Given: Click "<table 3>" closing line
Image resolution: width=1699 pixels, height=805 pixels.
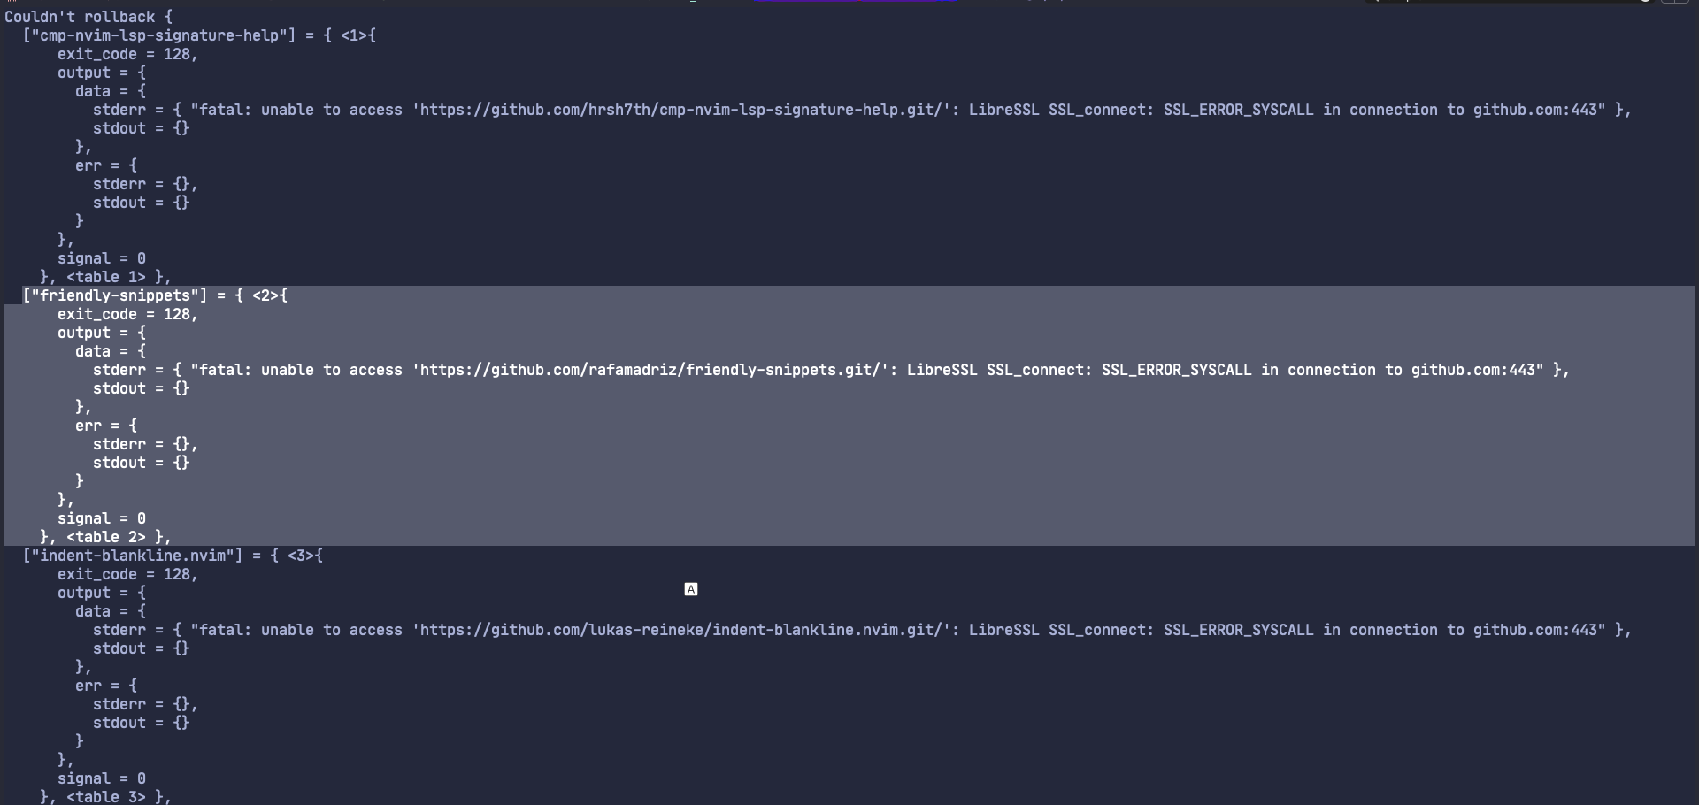Looking at the screenshot, I should (106, 797).
